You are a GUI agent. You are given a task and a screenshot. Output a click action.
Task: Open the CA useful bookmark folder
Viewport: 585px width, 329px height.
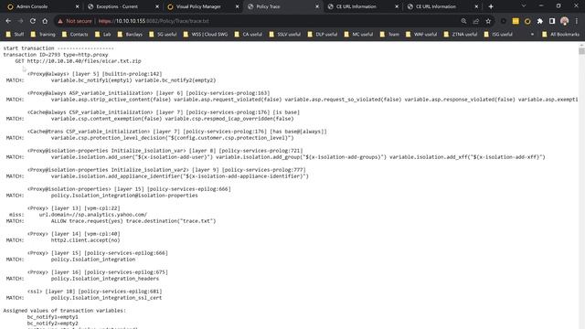tap(248, 35)
